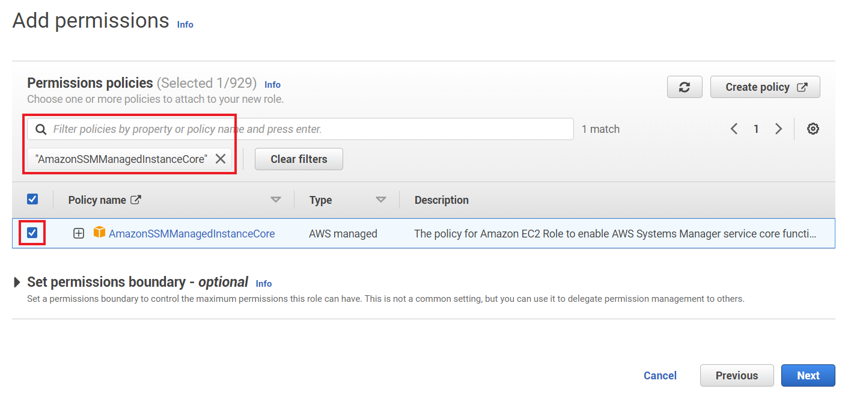Expand the Set permissions boundary section
Viewport: 848px width, 398px height.
coord(17,281)
